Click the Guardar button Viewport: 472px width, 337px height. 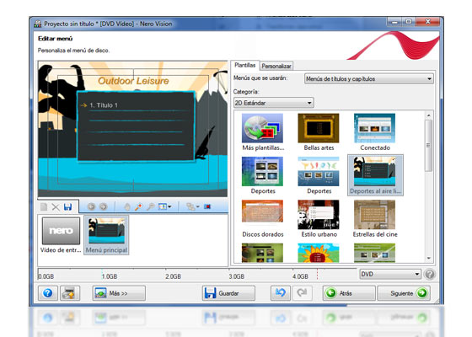tap(228, 293)
